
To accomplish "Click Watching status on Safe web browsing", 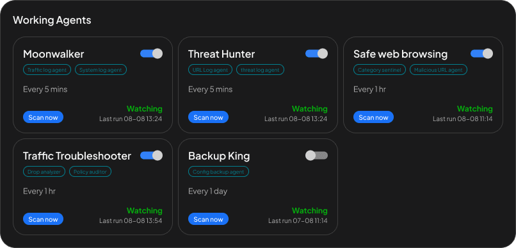I will 475,109.
